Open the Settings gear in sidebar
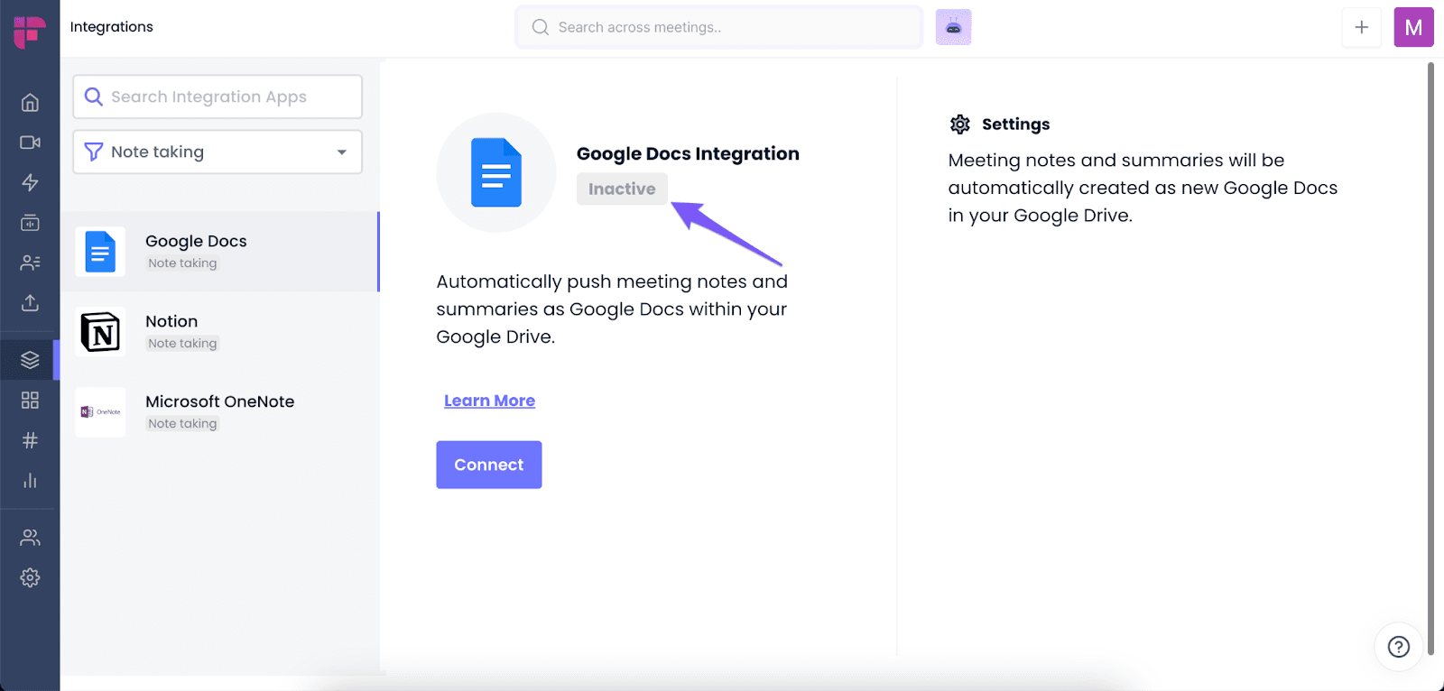The height and width of the screenshot is (691, 1444). [30, 577]
